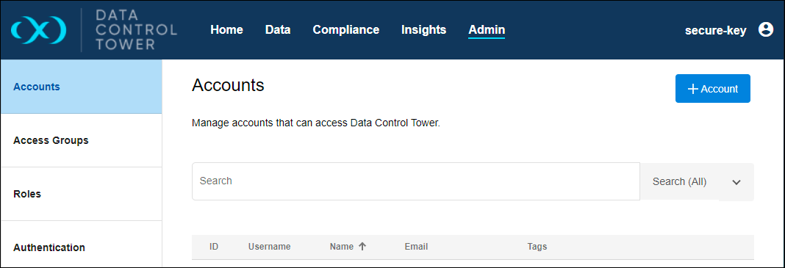Open the Search (All) filter dropdown
The image size is (785, 268).
697,181
